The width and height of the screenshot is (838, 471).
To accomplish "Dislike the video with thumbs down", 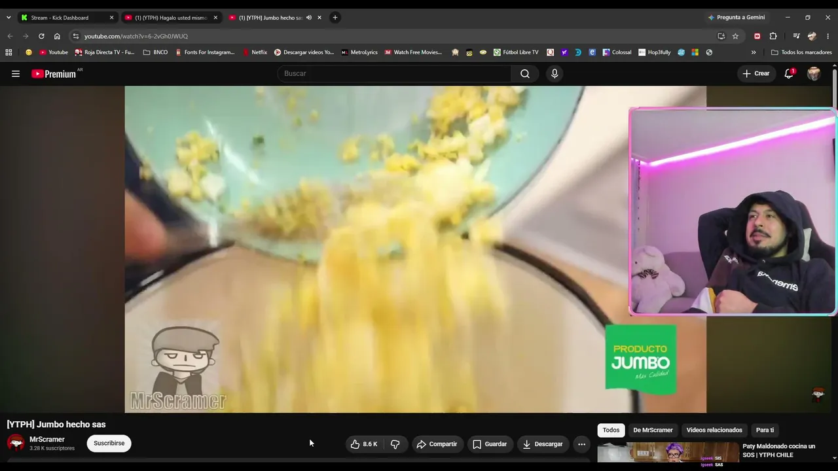I will (395, 444).
